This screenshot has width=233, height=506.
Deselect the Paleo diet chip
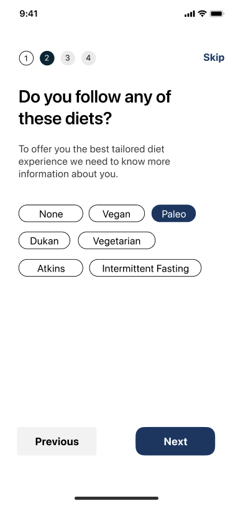(173, 213)
